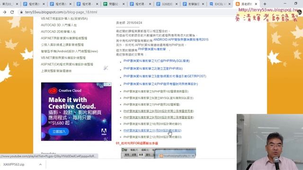
Task: Open PHP tutorial 5 (102) item
Action: pos(156,91)
